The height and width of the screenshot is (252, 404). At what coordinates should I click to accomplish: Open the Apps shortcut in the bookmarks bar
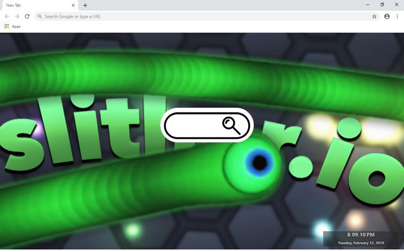coord(13,26)
